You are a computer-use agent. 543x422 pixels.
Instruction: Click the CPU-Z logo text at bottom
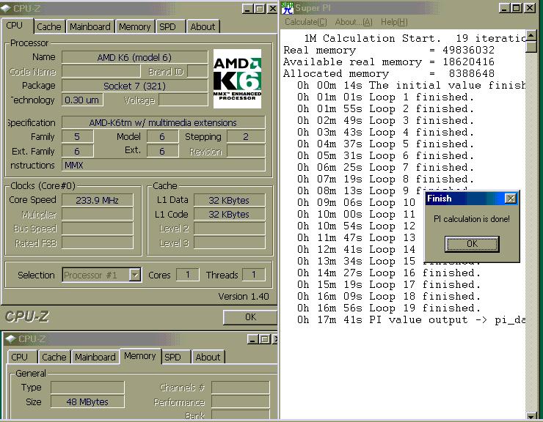(27, 316)
